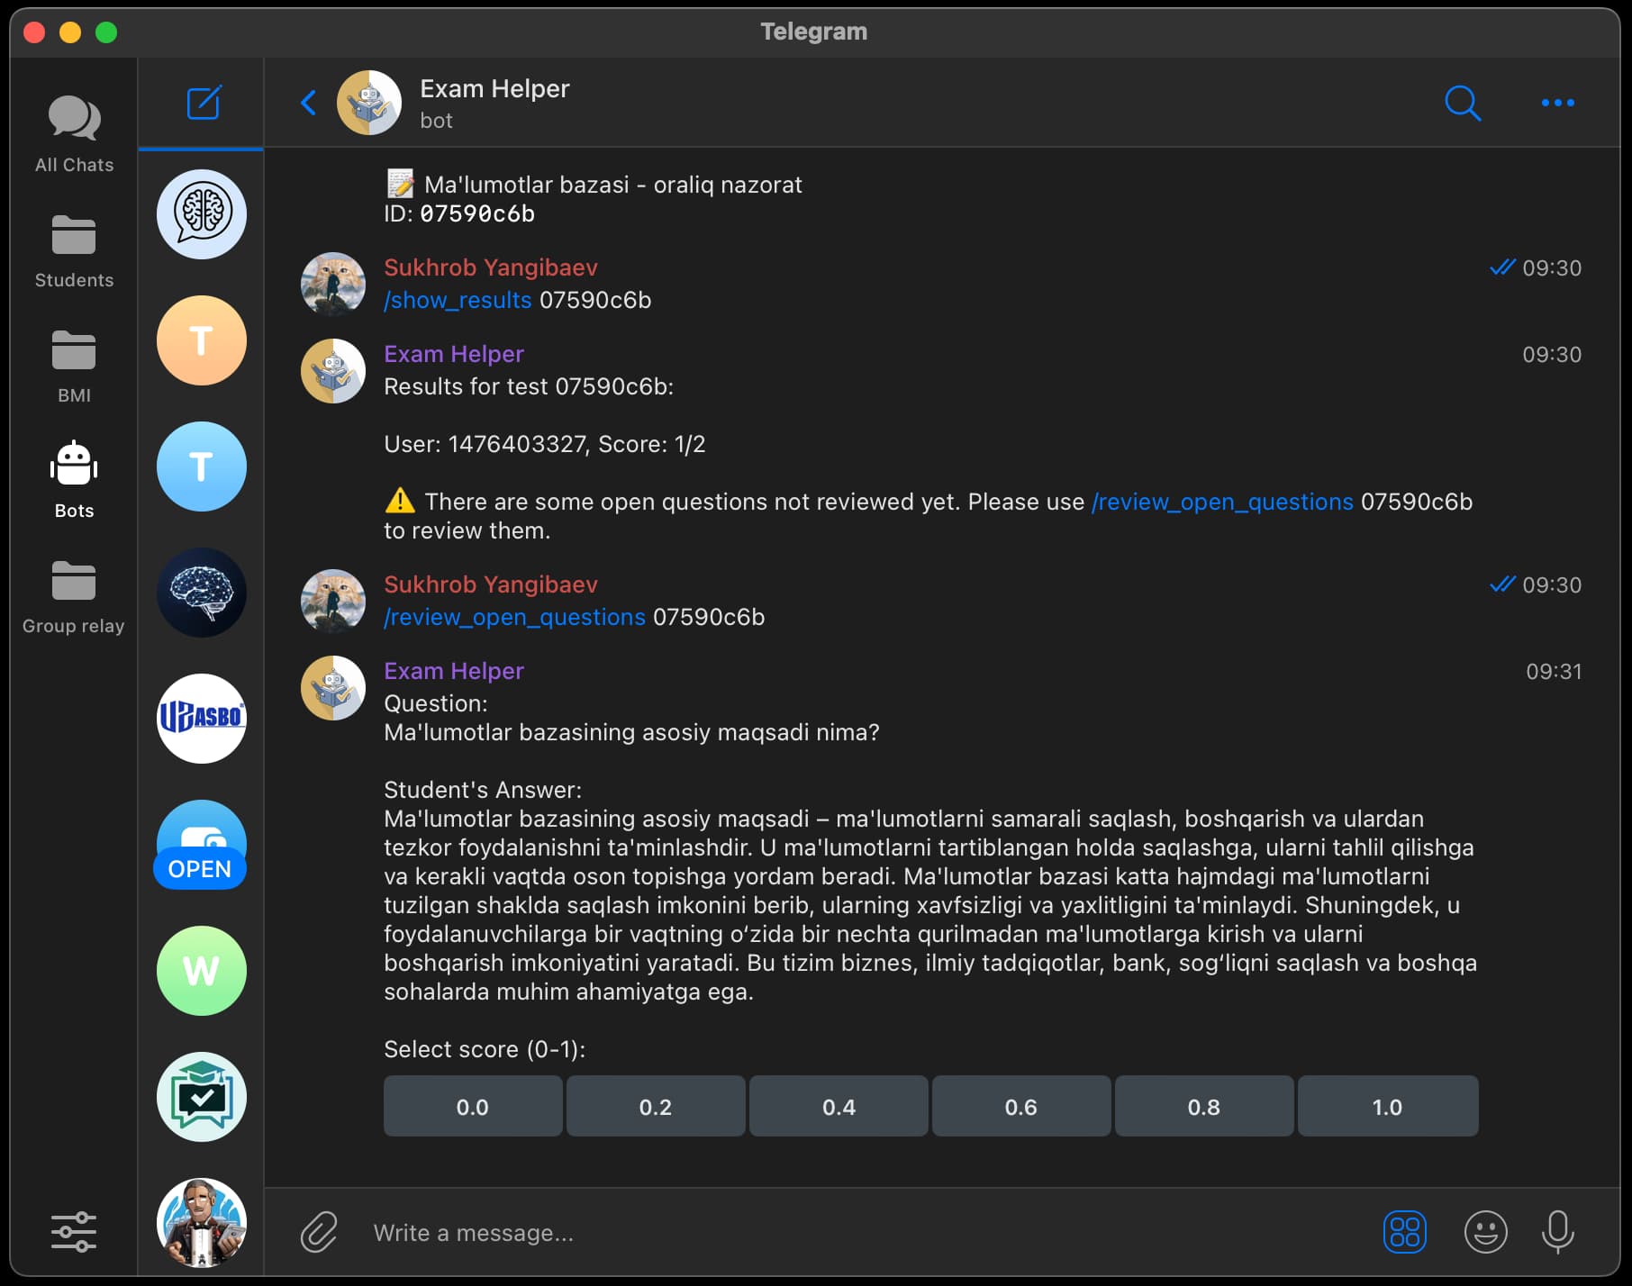Click /review_open_questions command sent by Sukhrob
Image resolution: width=1632 pixels, height=1286 pixels.
pyautogui.click(x=514, y=617)
